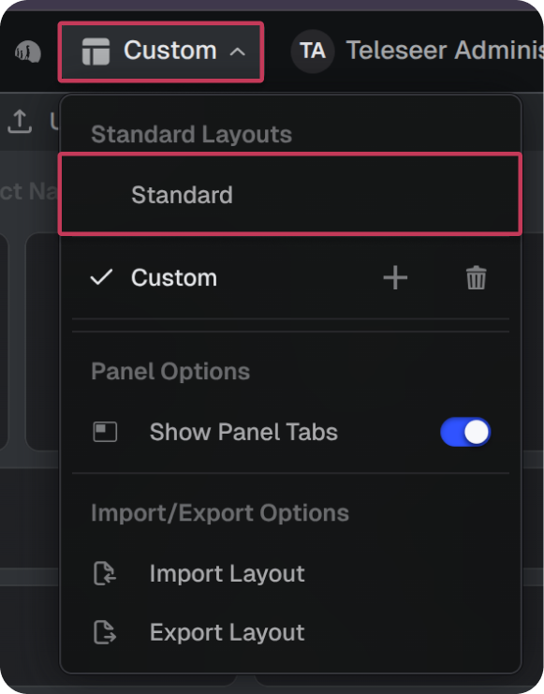Click the trash icon next to Custom
This screenshot has height=694, width=544.
point(477,278)
